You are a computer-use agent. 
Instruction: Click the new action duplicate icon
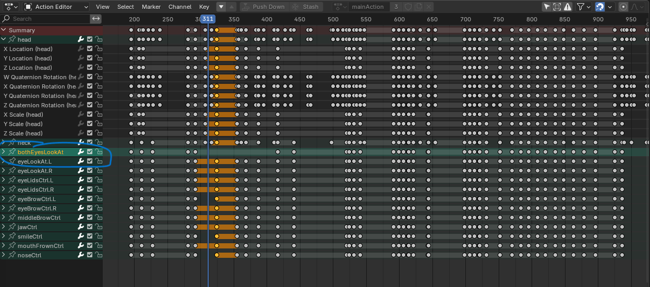(418, 7)
